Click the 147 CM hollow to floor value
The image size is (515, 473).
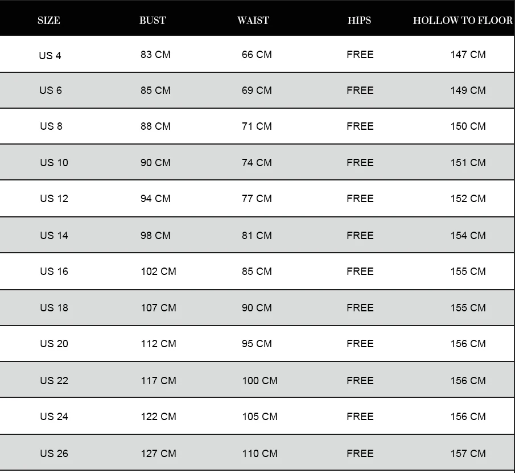(468, 55)
